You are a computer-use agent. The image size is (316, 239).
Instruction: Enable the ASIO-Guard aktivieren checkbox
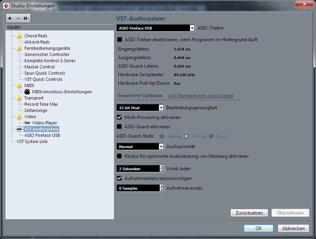[119, 126]
